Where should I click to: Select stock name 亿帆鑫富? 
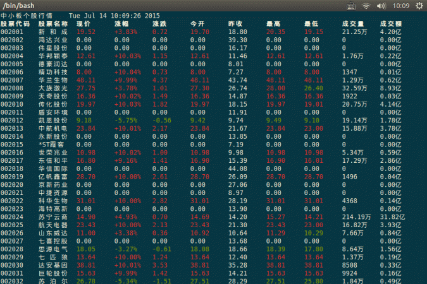pyautogui.click(x=53, y=177)
